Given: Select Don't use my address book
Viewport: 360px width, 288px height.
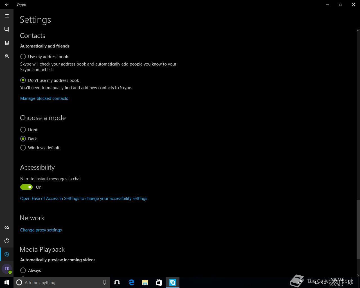Looking at the screenshot, I should [50, 80].
